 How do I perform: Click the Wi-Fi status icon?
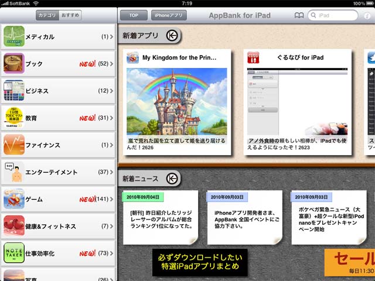click(x=36, y=4)
